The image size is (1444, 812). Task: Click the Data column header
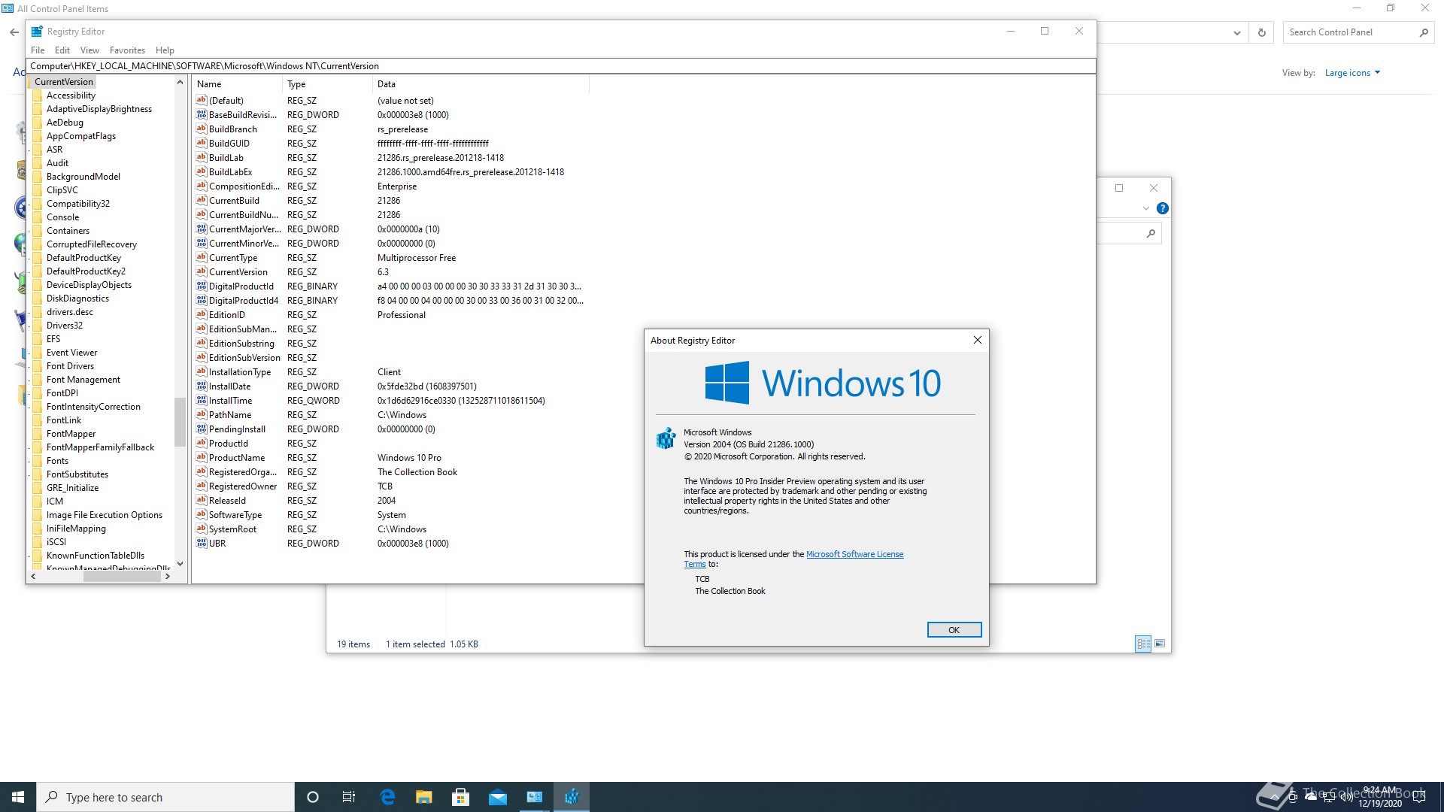point(481,84)
